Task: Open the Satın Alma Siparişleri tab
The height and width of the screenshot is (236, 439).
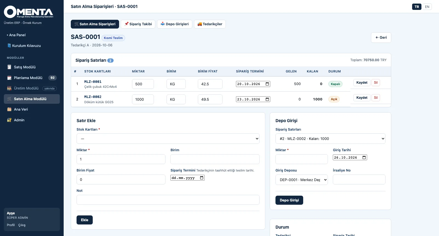Action: click(x=95, y=24)
